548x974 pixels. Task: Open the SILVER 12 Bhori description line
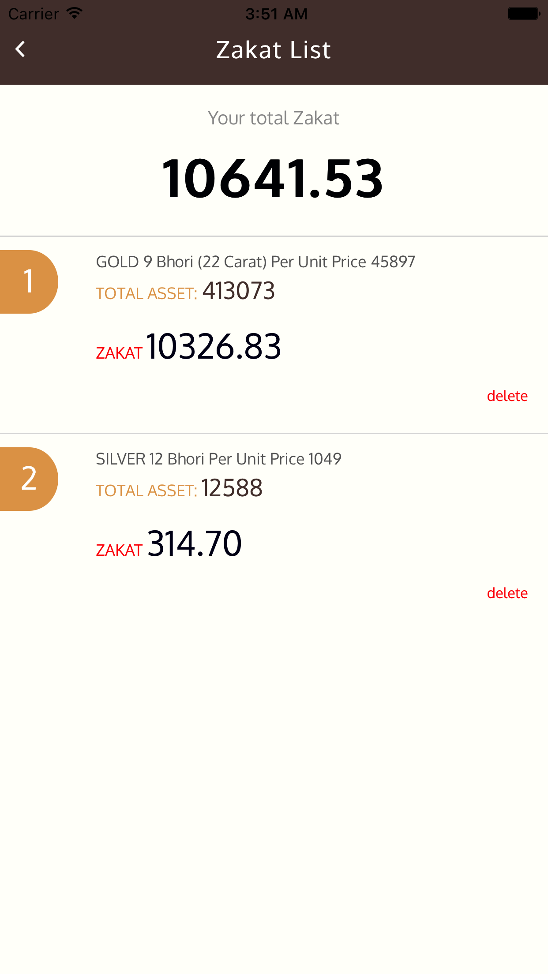click(218, 459)
